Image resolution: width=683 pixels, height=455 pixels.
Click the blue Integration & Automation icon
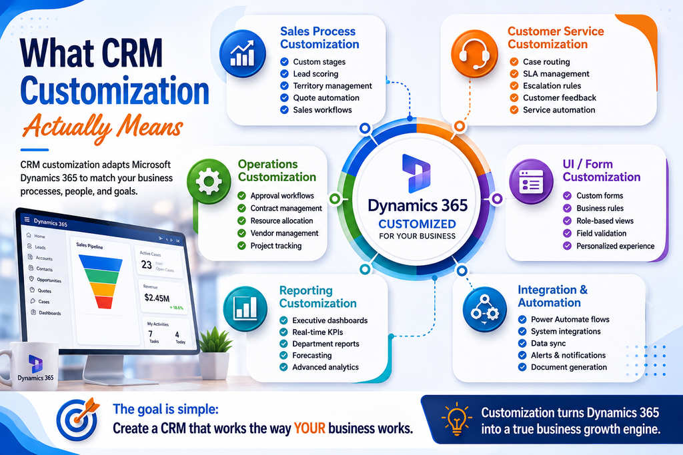[484, 309]
